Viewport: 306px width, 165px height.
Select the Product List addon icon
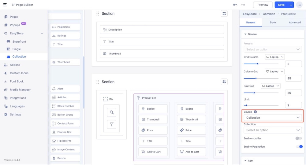pyautogui.click(x=138, y=98)
